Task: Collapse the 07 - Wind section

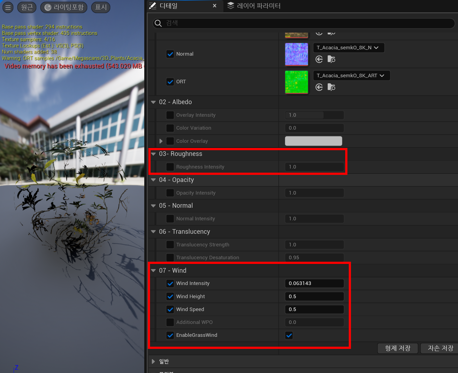Action: tap(153, 271)
